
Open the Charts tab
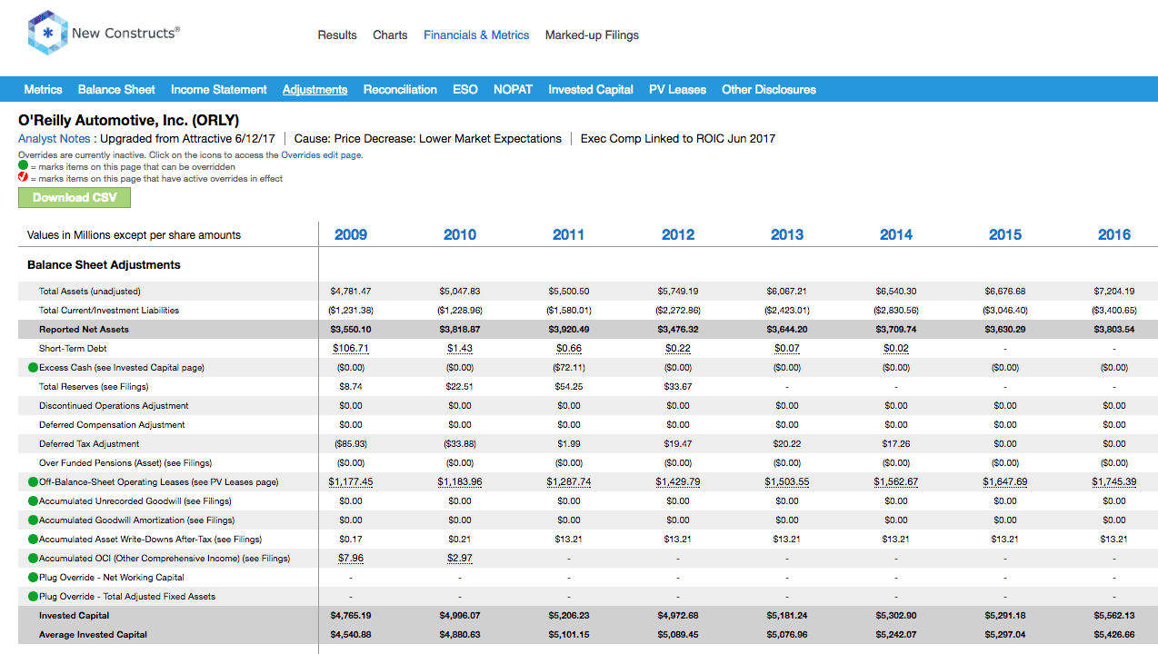390,35
